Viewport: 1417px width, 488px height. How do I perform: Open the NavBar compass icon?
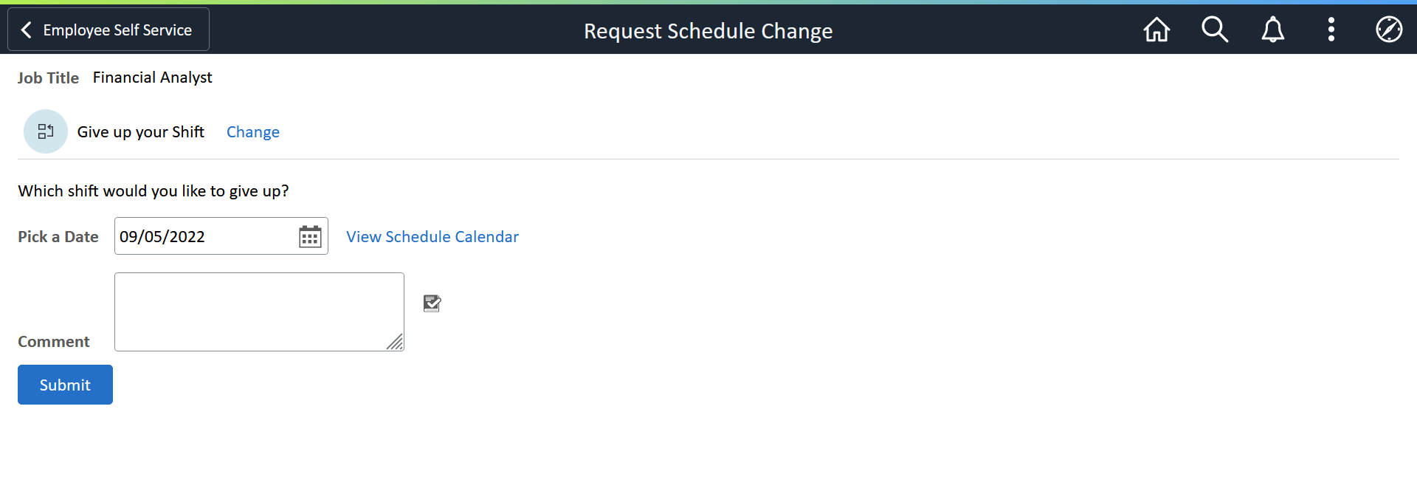1389,30
